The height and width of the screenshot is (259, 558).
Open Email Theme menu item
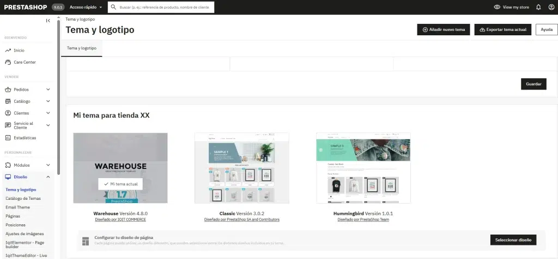[x=18, y=207]
